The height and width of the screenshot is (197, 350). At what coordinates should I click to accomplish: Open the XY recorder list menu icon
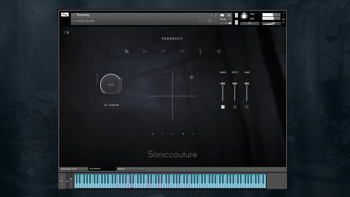(x=153, y=134)
